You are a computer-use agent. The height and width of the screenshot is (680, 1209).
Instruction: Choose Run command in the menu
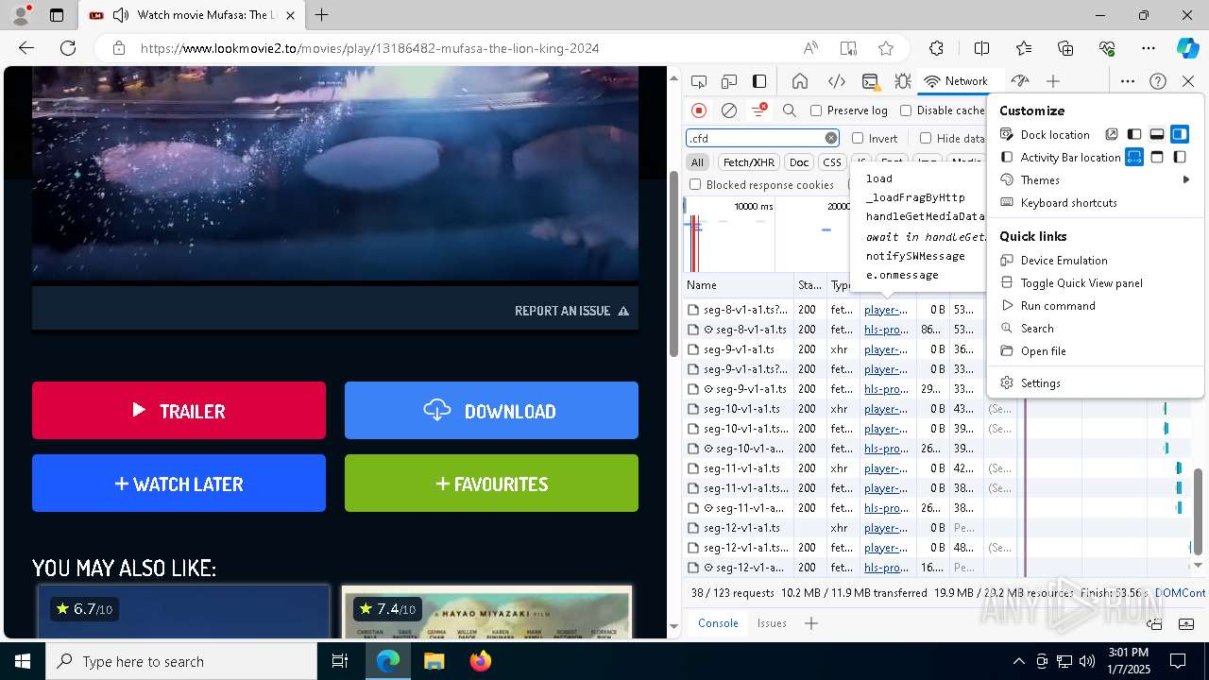coord(1096,305)
